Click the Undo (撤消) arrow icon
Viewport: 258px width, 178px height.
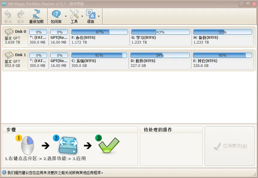tap(8, 14)
